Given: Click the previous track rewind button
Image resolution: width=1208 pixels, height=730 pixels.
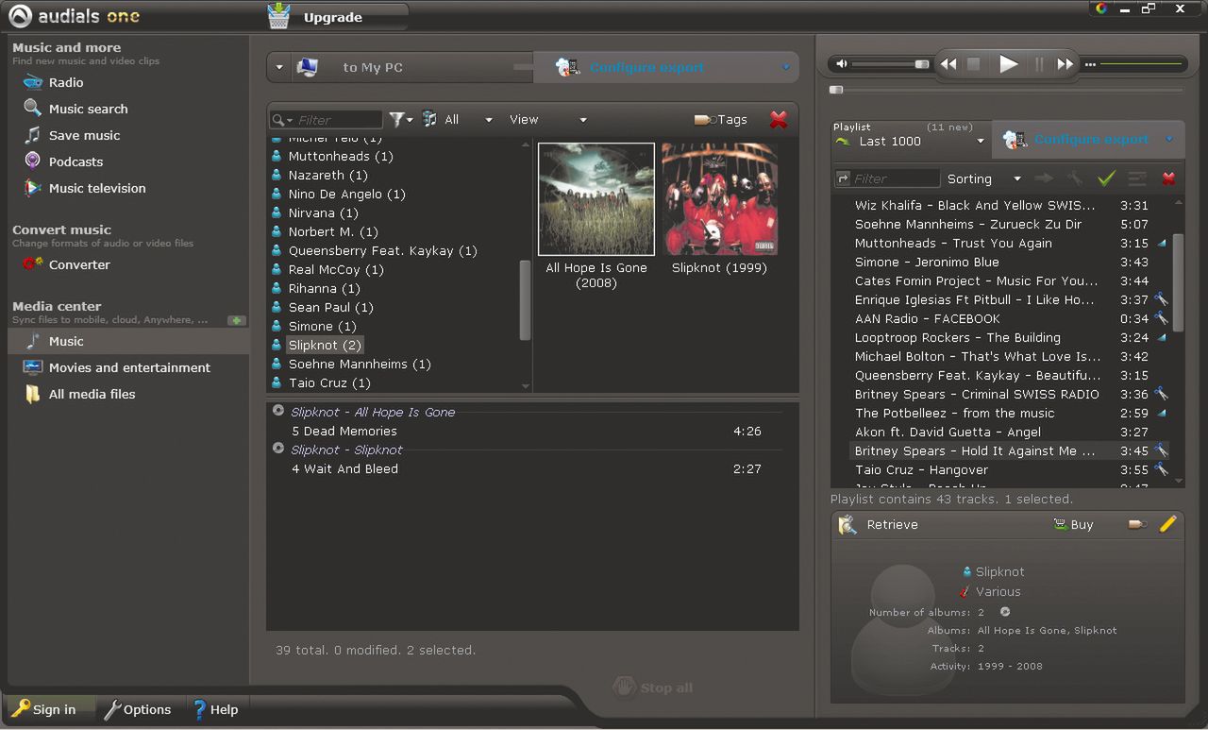Looking at the screenshot, I should point(948,64).
